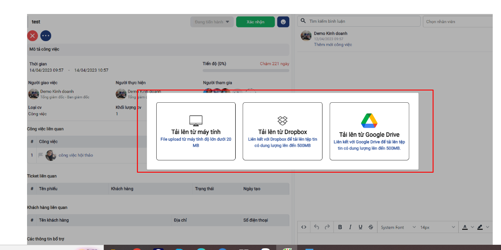Click the smiley face reaction button
Viewport: 501px width, 250px height.
tap(283, 22)
